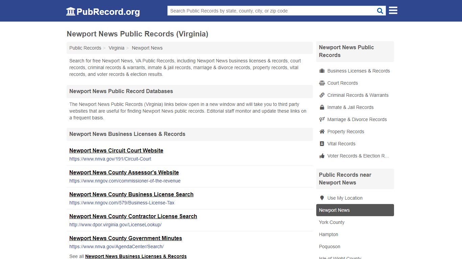Focus the Search Public Records input field
The height and width of the screenshot is (259, 462).
pos(272,11)
